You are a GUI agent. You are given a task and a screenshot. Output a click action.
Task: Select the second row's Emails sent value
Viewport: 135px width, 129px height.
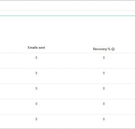[36, 73]
